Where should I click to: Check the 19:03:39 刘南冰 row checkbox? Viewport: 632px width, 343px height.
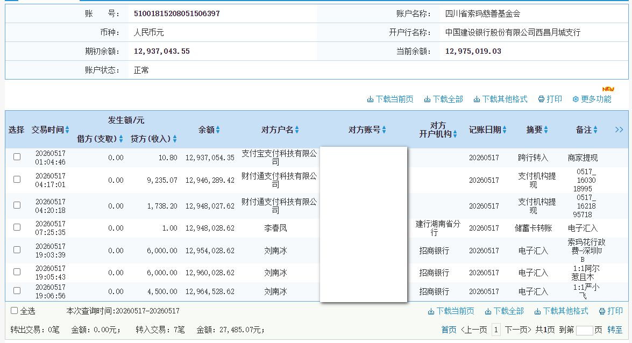(17, 250)
